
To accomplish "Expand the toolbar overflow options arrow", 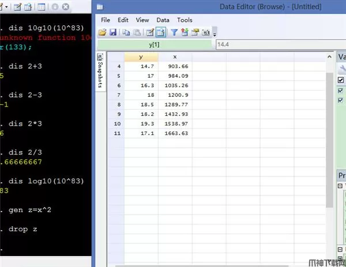I will click(x=215, y=33).
